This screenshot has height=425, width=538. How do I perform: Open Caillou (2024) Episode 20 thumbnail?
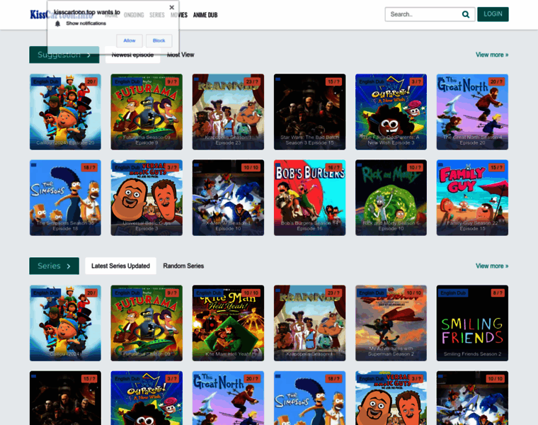[65, 112]
